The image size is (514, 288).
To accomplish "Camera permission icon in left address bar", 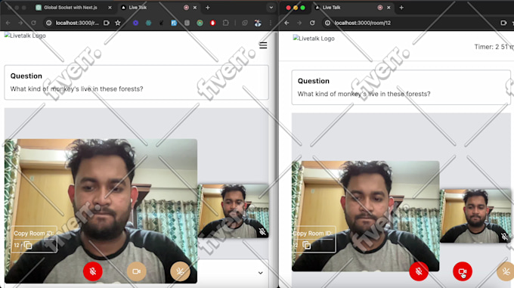I will 107,23.
